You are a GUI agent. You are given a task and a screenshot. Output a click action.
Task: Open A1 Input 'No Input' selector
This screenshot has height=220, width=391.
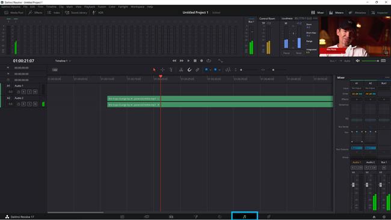click(357, 88)
